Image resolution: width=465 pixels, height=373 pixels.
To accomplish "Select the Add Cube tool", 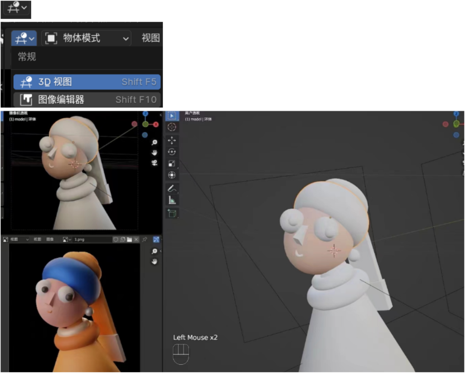I will click(172, 213).
